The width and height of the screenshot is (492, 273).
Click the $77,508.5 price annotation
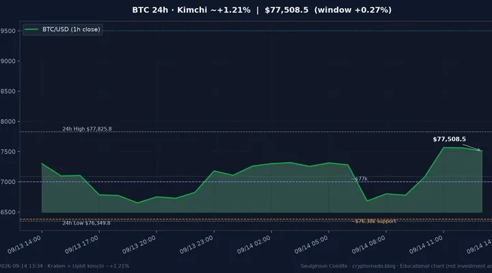(450, 139)
